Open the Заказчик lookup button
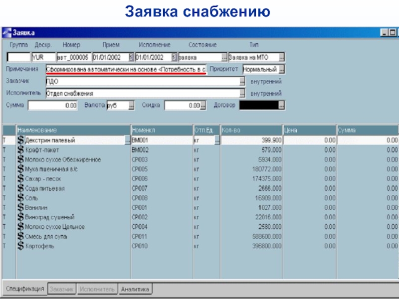The width and height of the screenshot is (399, 299). [x=242, y=81]
